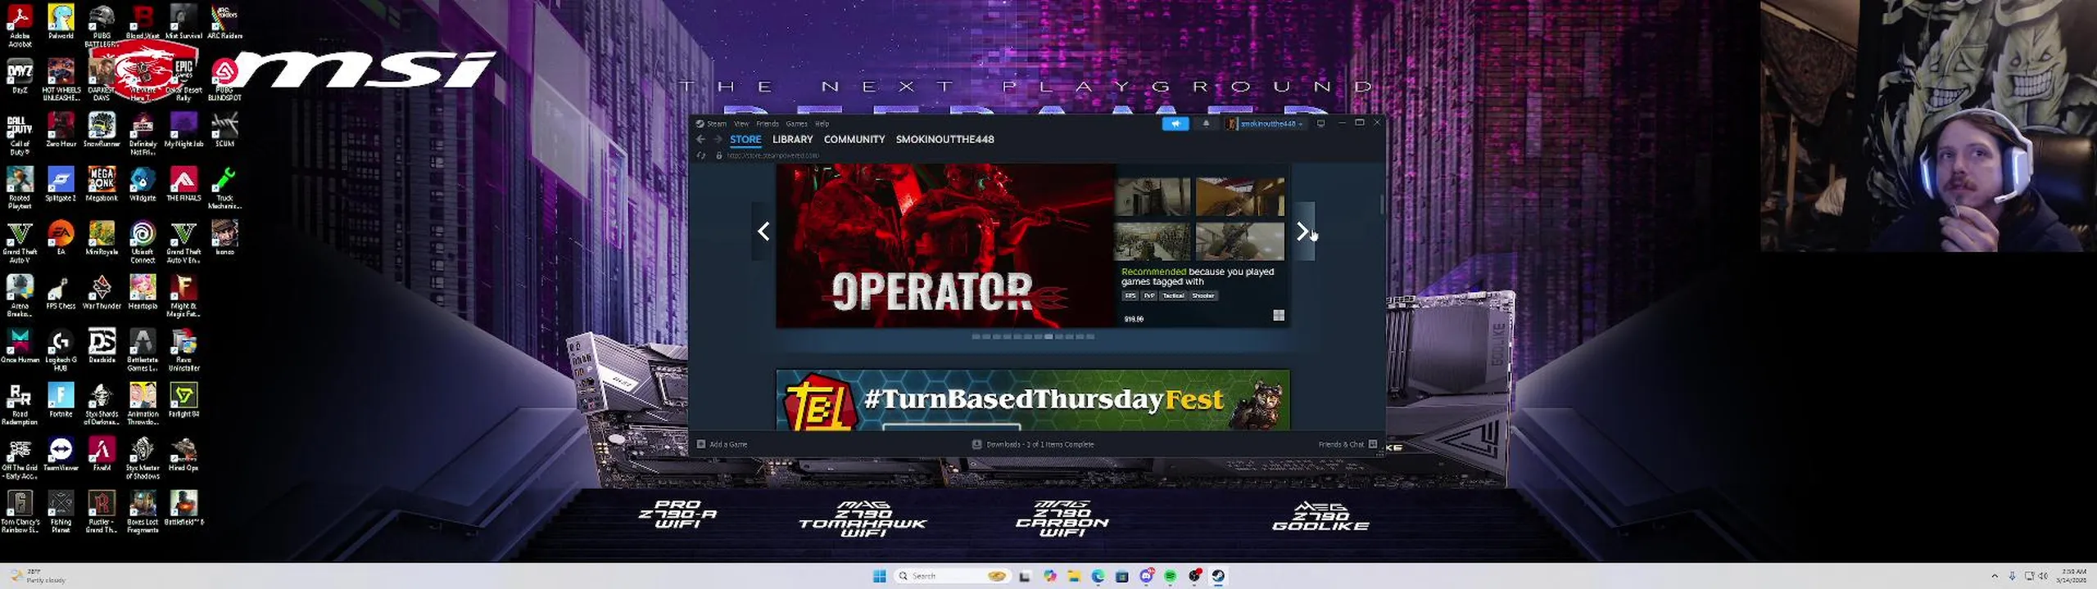Open Truck Mechanic desktop shortcut

pos(224,188)
